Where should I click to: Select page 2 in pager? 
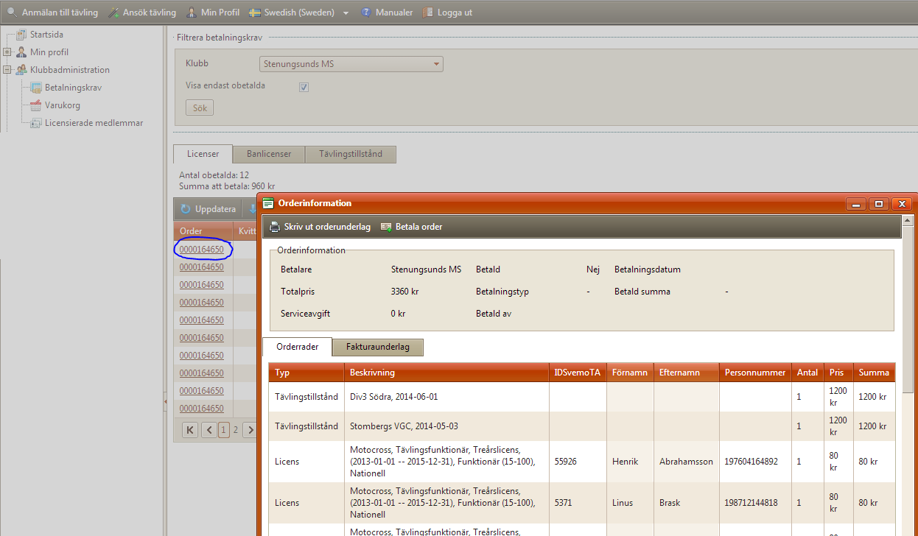tap(236, 429)
